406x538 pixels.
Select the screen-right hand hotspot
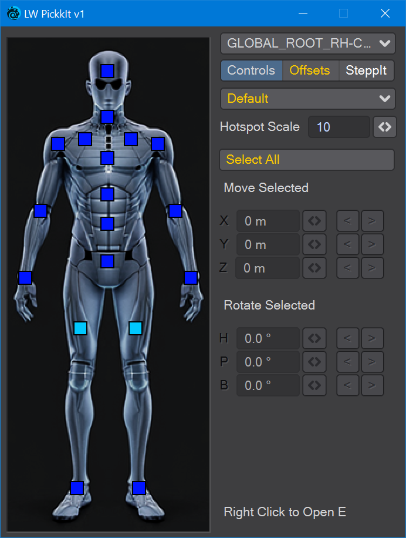point(191,278)
